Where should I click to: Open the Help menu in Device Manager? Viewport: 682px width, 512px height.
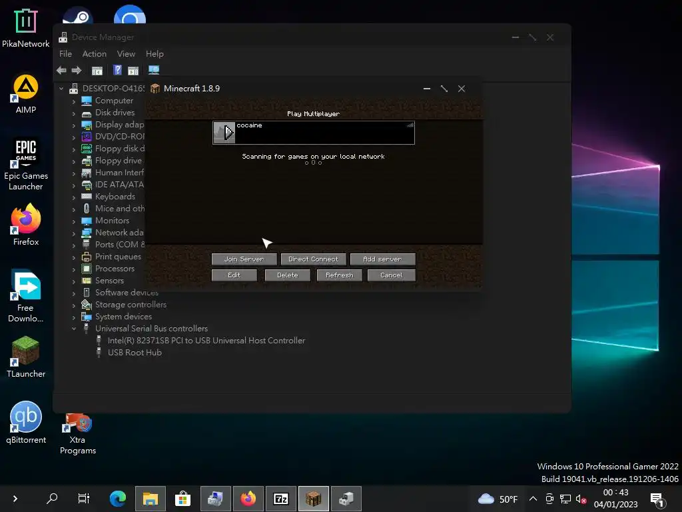pyautogui.click(x=155, y=53)
